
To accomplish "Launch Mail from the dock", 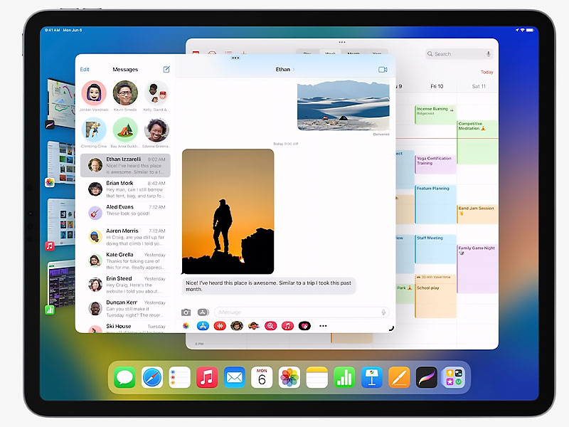I will pos(235,378).
